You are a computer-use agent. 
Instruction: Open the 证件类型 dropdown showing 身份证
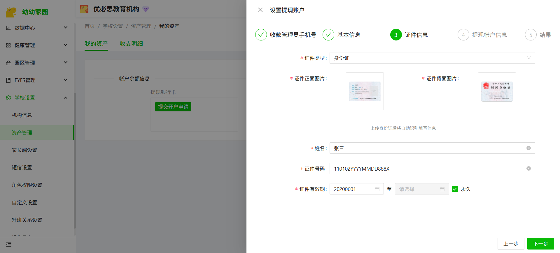tap(432, 58)
